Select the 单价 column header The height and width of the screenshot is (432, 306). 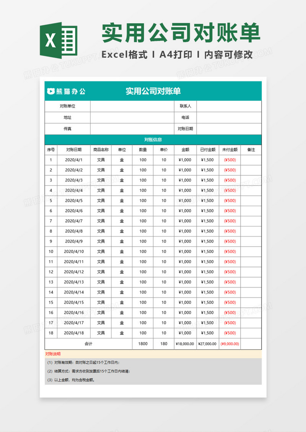click(x=164, y=149)
